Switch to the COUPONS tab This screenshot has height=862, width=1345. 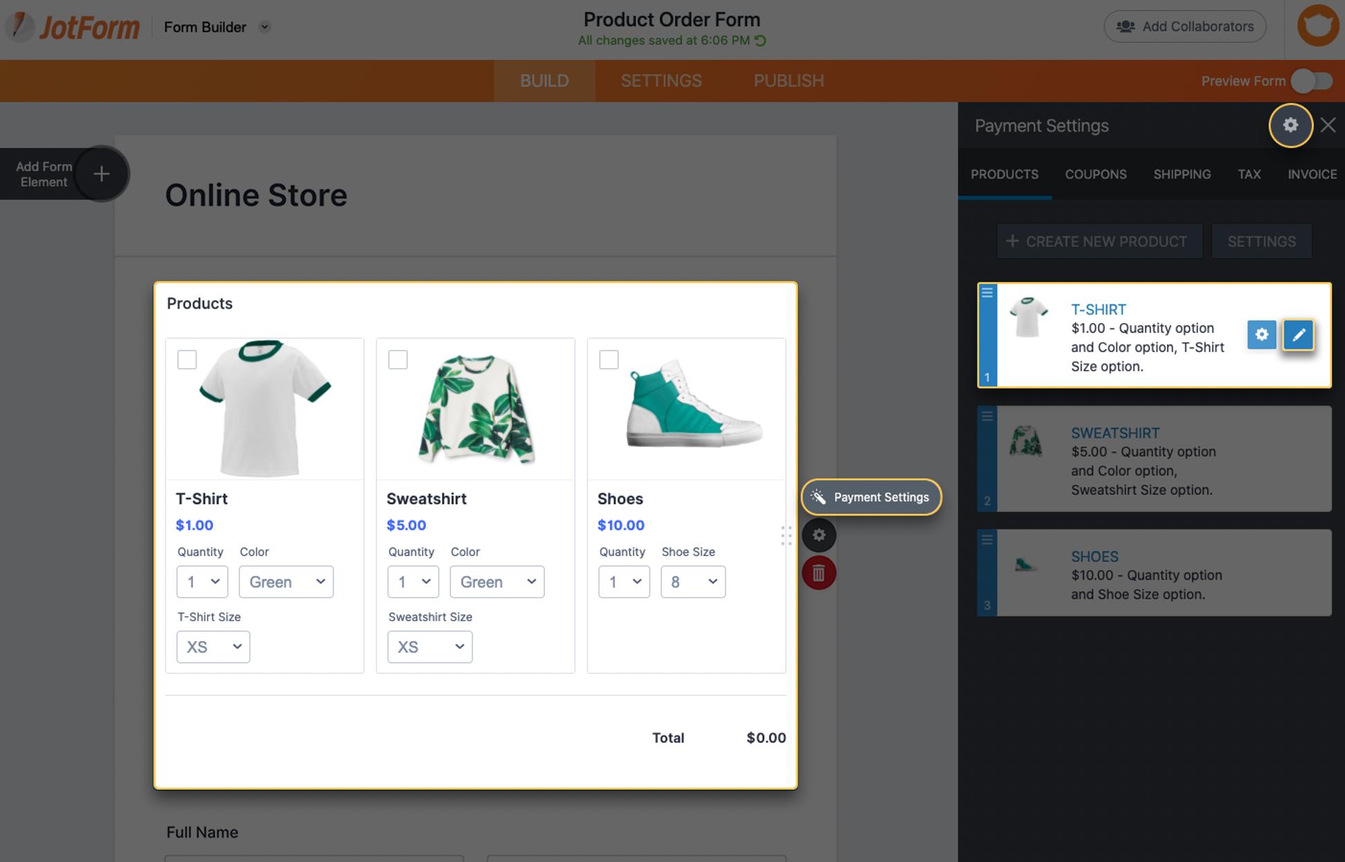(x=1095, y=174)
